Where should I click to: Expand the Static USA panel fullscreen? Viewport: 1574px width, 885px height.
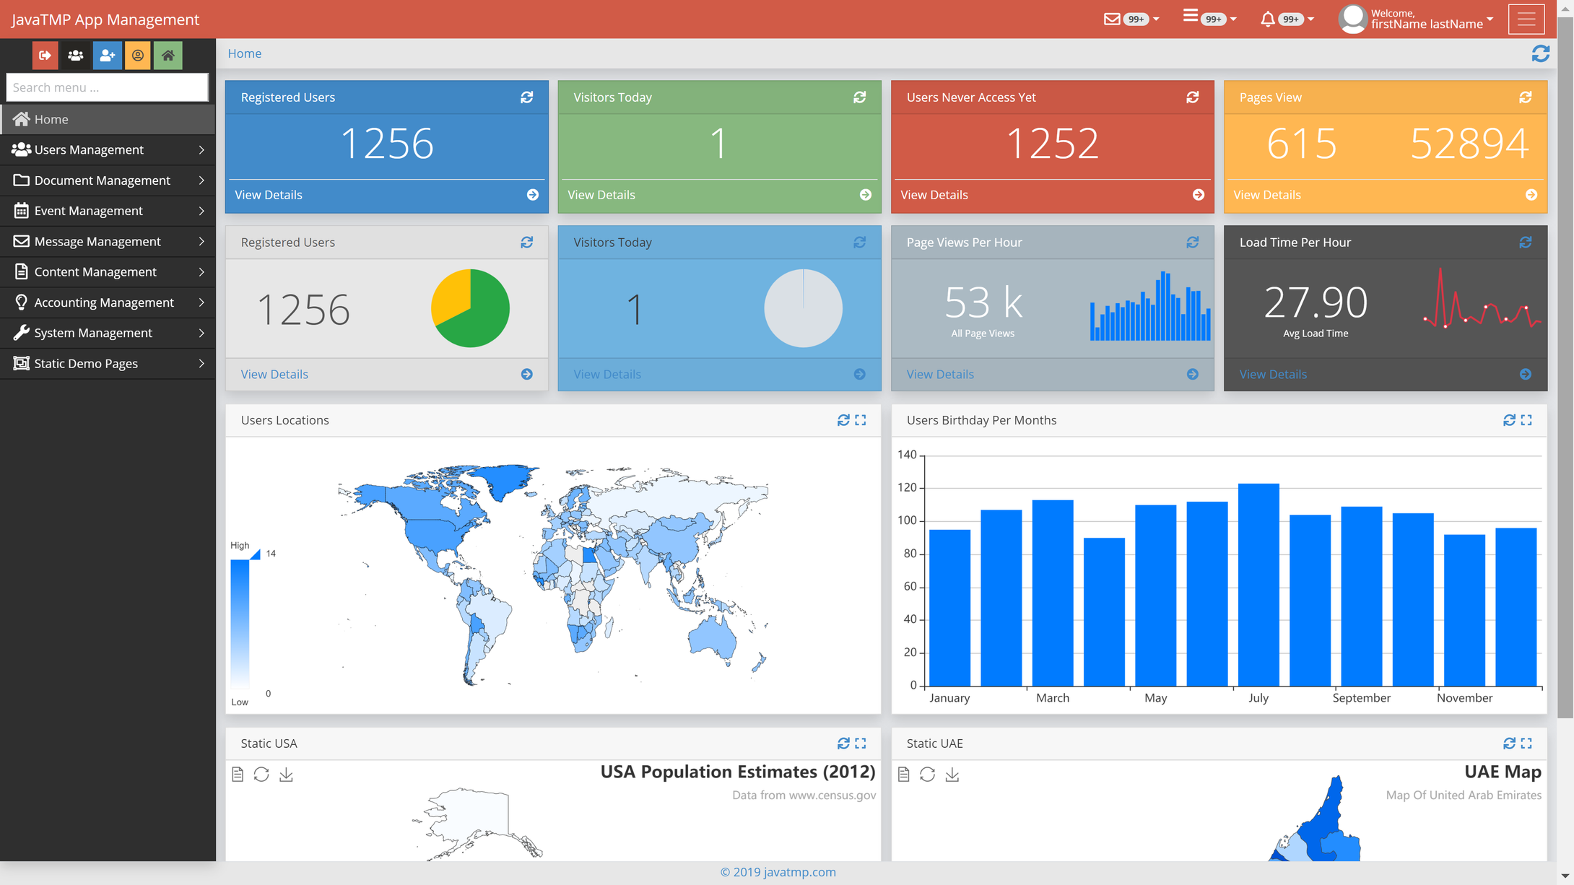coord(861,744)
